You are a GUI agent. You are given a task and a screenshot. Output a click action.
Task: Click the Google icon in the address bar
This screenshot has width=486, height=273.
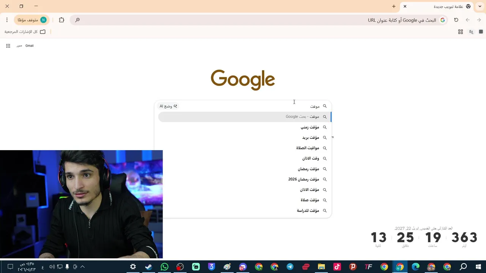click(442, 20)
